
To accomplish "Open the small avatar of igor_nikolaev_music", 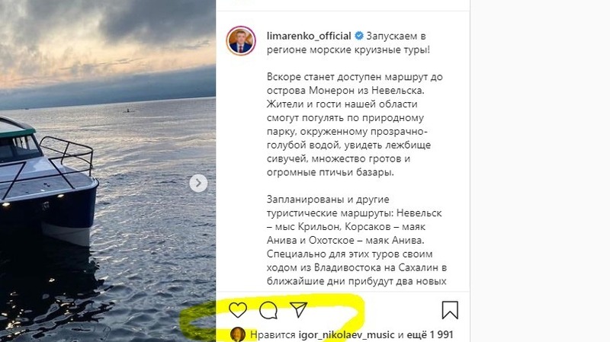I will click(x=238, y=334).
